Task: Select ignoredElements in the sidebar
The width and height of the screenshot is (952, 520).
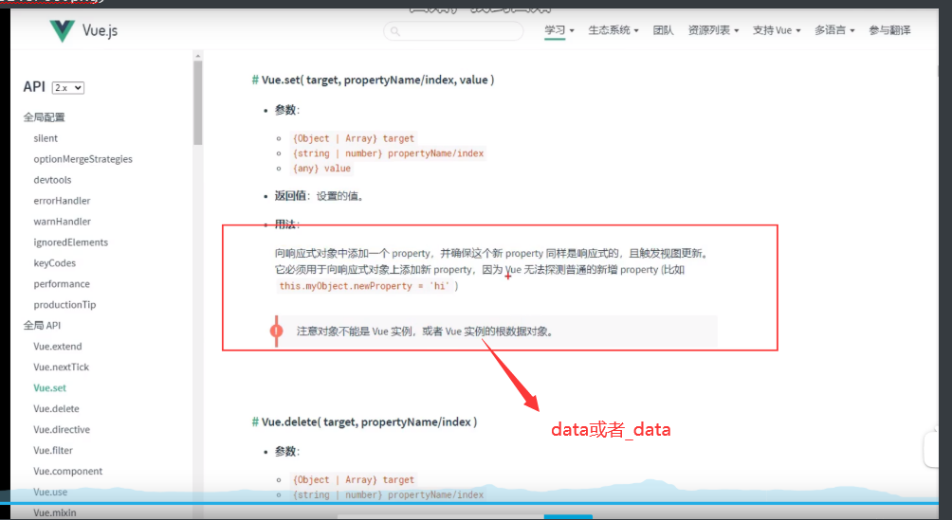Action: click(x=70, y=242)
